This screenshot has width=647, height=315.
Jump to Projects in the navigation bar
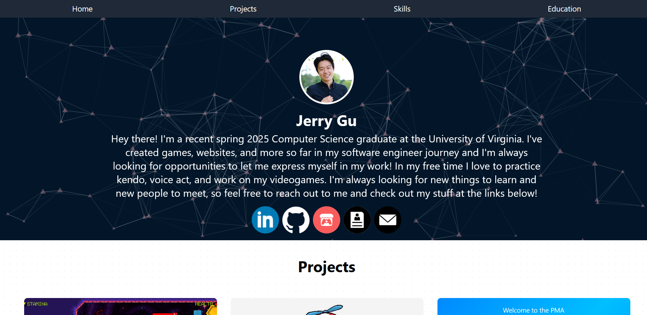tap(243, 9)
